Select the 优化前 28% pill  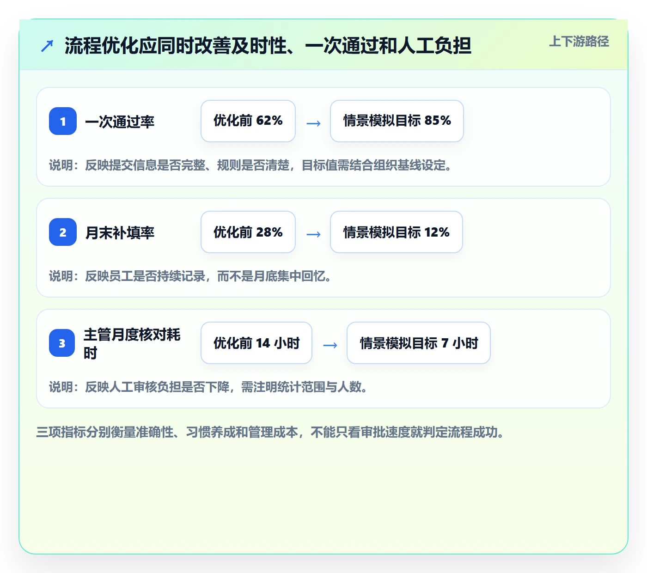pyautogui.click(x=248, y=232)
